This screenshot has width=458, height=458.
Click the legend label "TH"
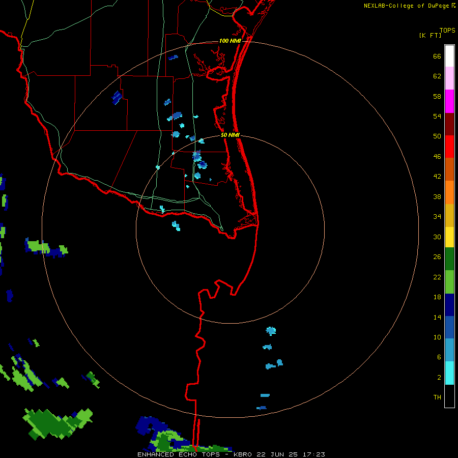[x=437, y=397]
